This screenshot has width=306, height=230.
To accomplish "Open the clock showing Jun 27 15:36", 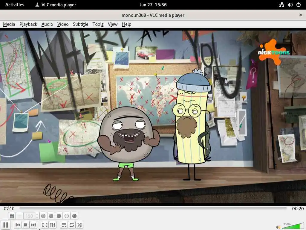I will coord(153,5).
